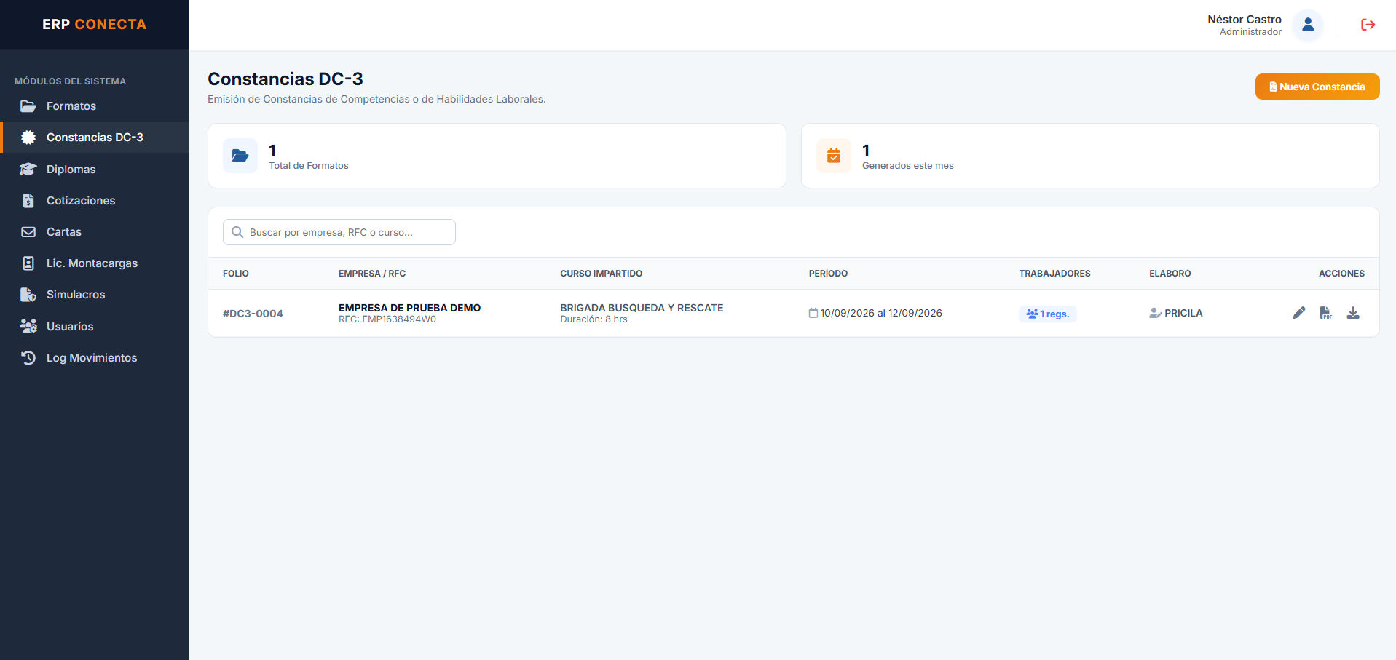Click the orange calendar icon in Generados este mes
Image resolution: width=1396 pixels, height=660 pixels.
pos(834,156)
